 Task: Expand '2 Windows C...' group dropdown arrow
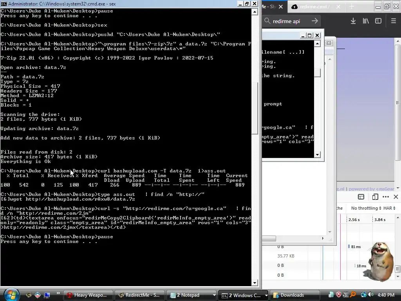[266, 295]
